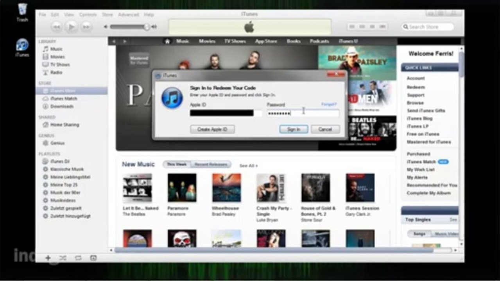Click into the Password field
Screen dimensions: 500x281
303,113
